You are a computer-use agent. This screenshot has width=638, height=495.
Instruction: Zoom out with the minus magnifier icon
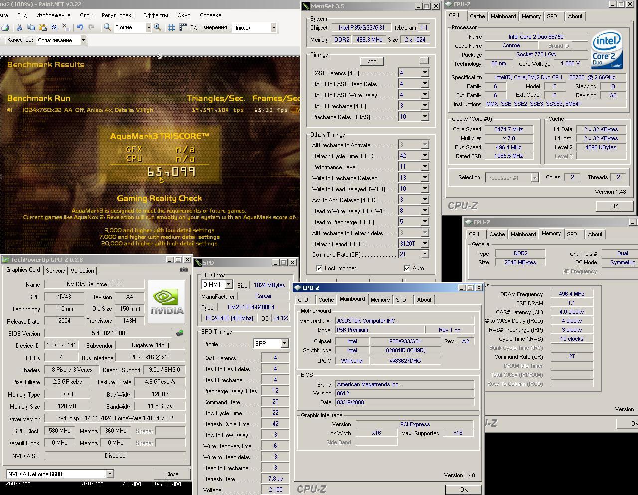[x=107, y=28]
